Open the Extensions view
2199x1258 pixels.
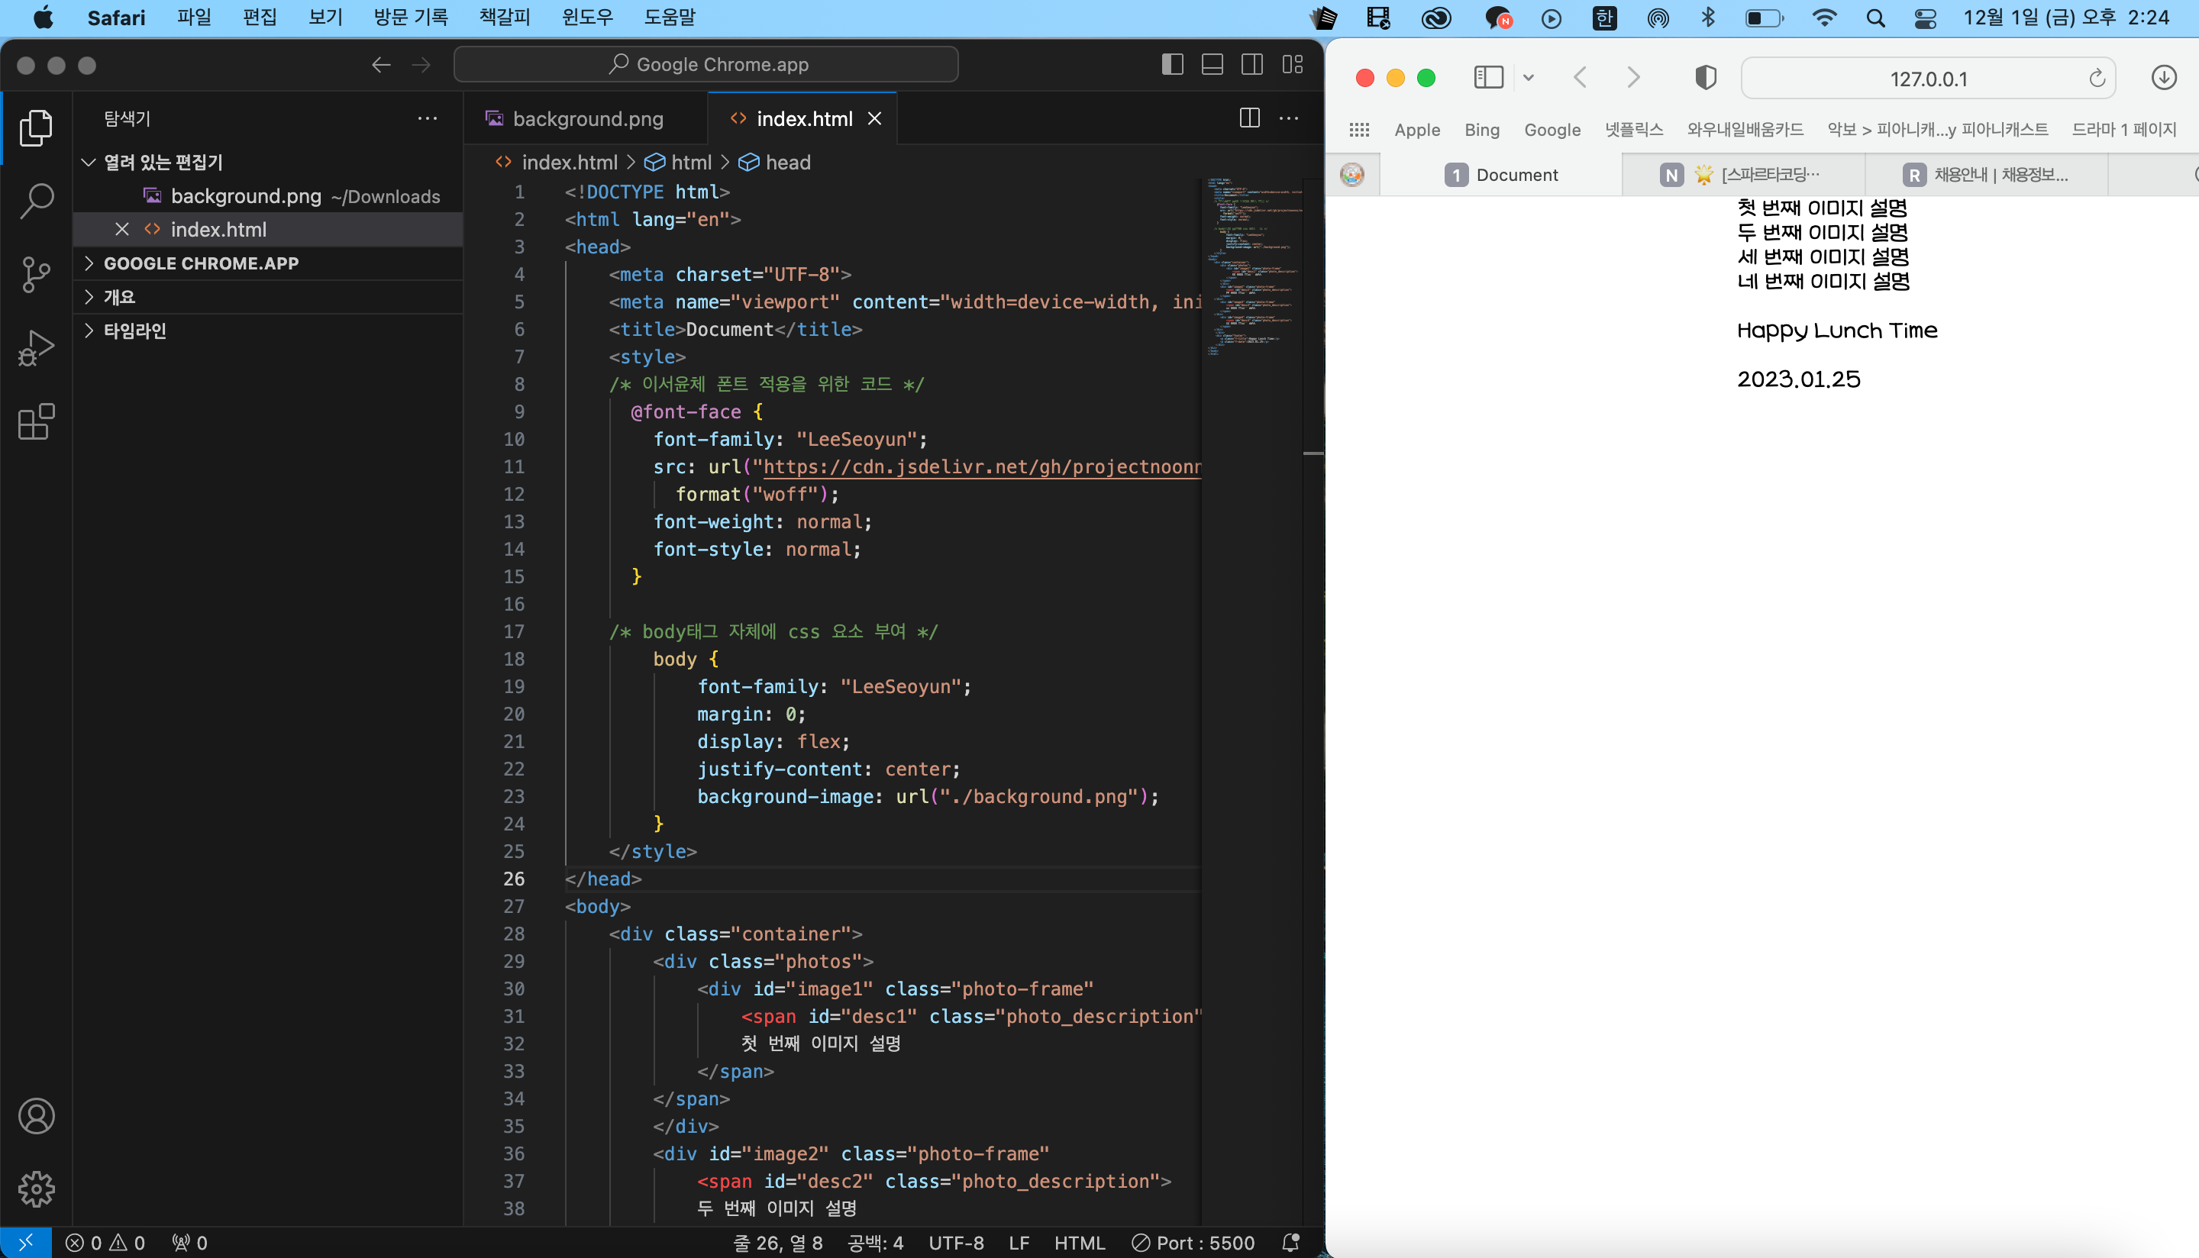(x=37, y=422)
